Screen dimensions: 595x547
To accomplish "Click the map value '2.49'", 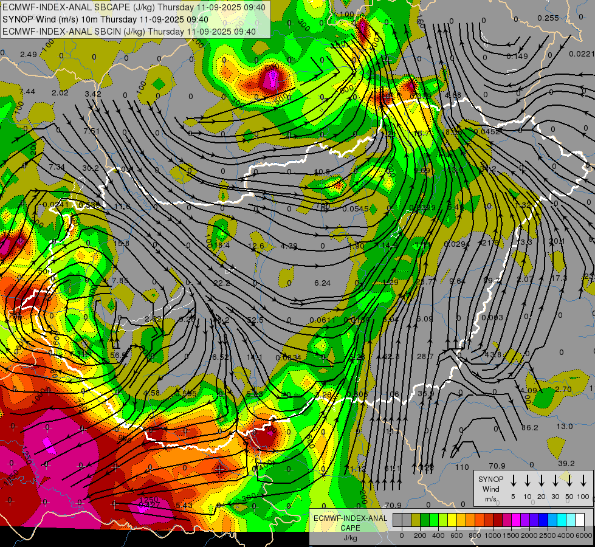I will [x=29, y=55].
